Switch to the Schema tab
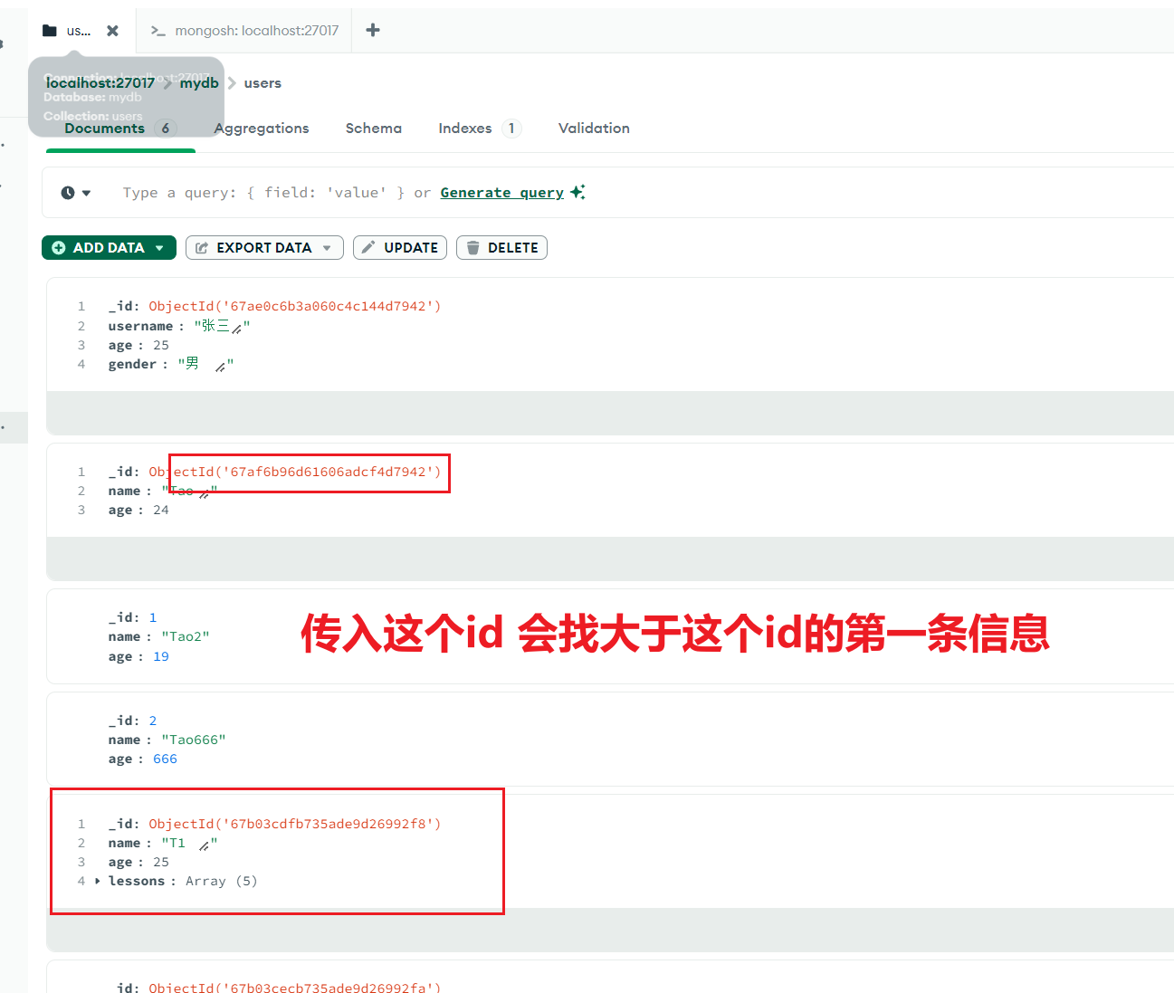 pyautogui.click(x=373, y=129)
